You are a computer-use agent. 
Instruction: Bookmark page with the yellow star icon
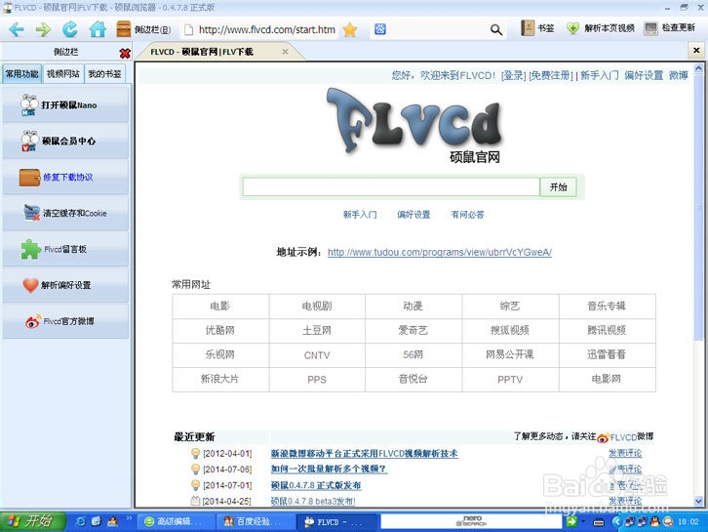point(350,30)
